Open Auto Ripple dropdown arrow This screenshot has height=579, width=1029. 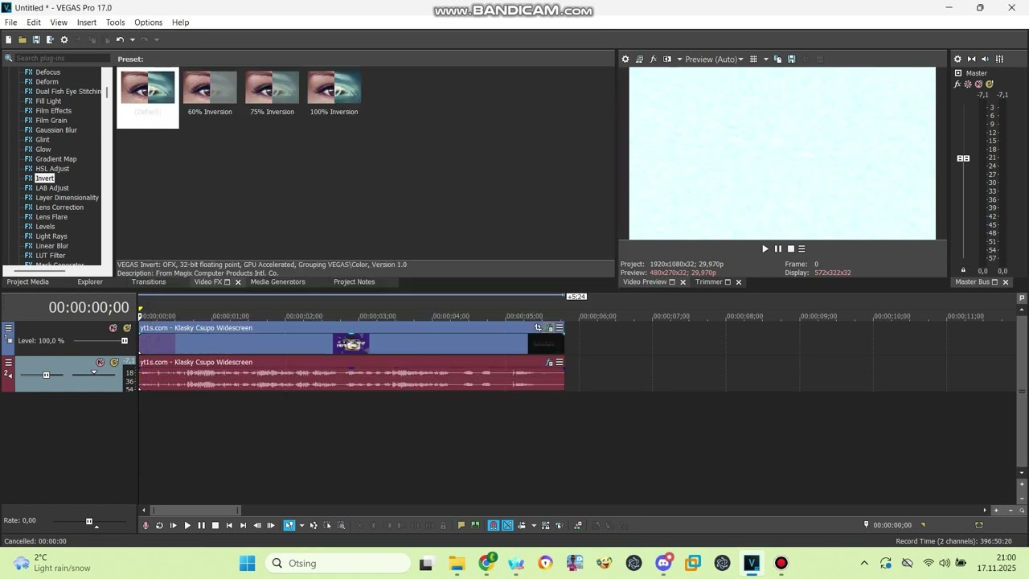pos(534,525)
